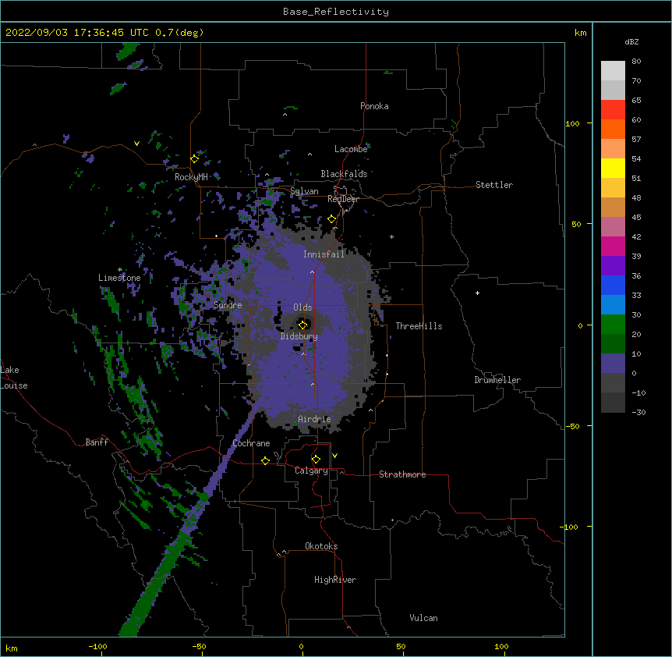Click the Sylvan label

pyautogui.click(x=304, y=191)
